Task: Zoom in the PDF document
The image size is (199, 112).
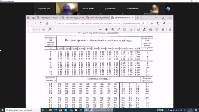Action: pyautogui.click(x=106, y=30)
